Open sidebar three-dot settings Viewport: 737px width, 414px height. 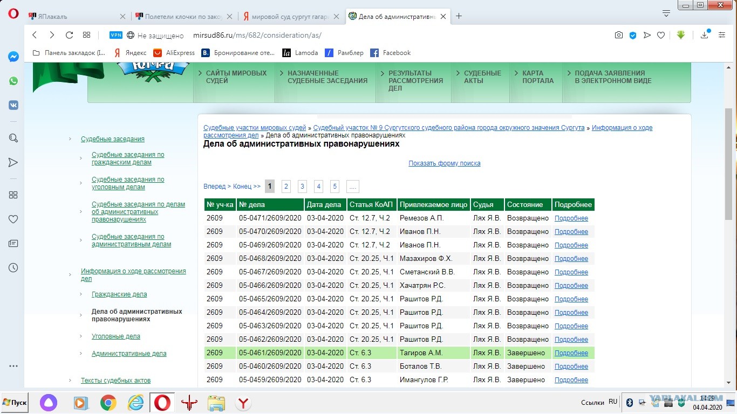tap(13, 366)
